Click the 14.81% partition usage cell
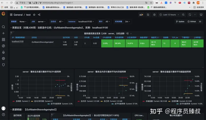Screen dimensions: 206x120 [132, 43]
